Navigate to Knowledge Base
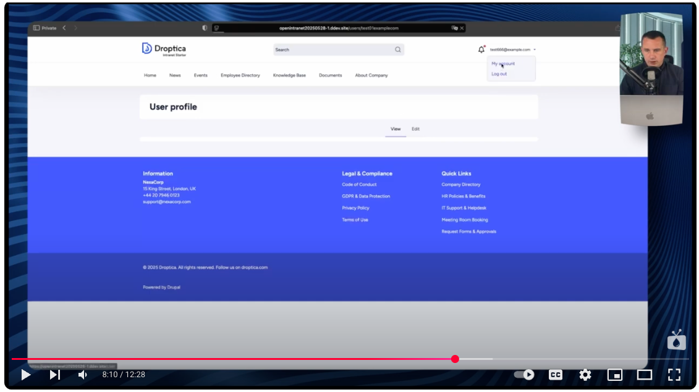 point(289,75)
